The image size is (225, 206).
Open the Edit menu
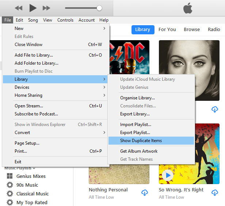tap(19, 20)
